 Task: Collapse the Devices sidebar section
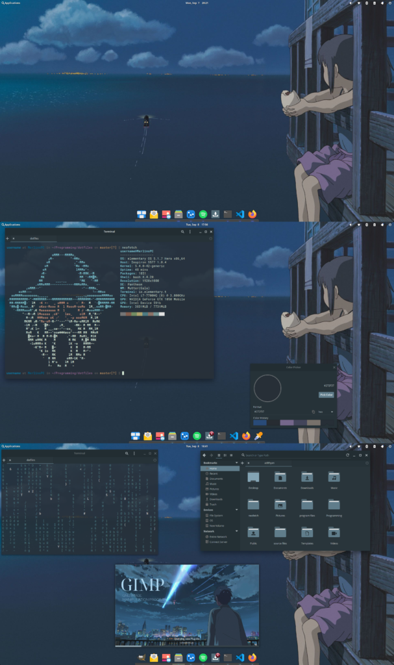point(236,510)
